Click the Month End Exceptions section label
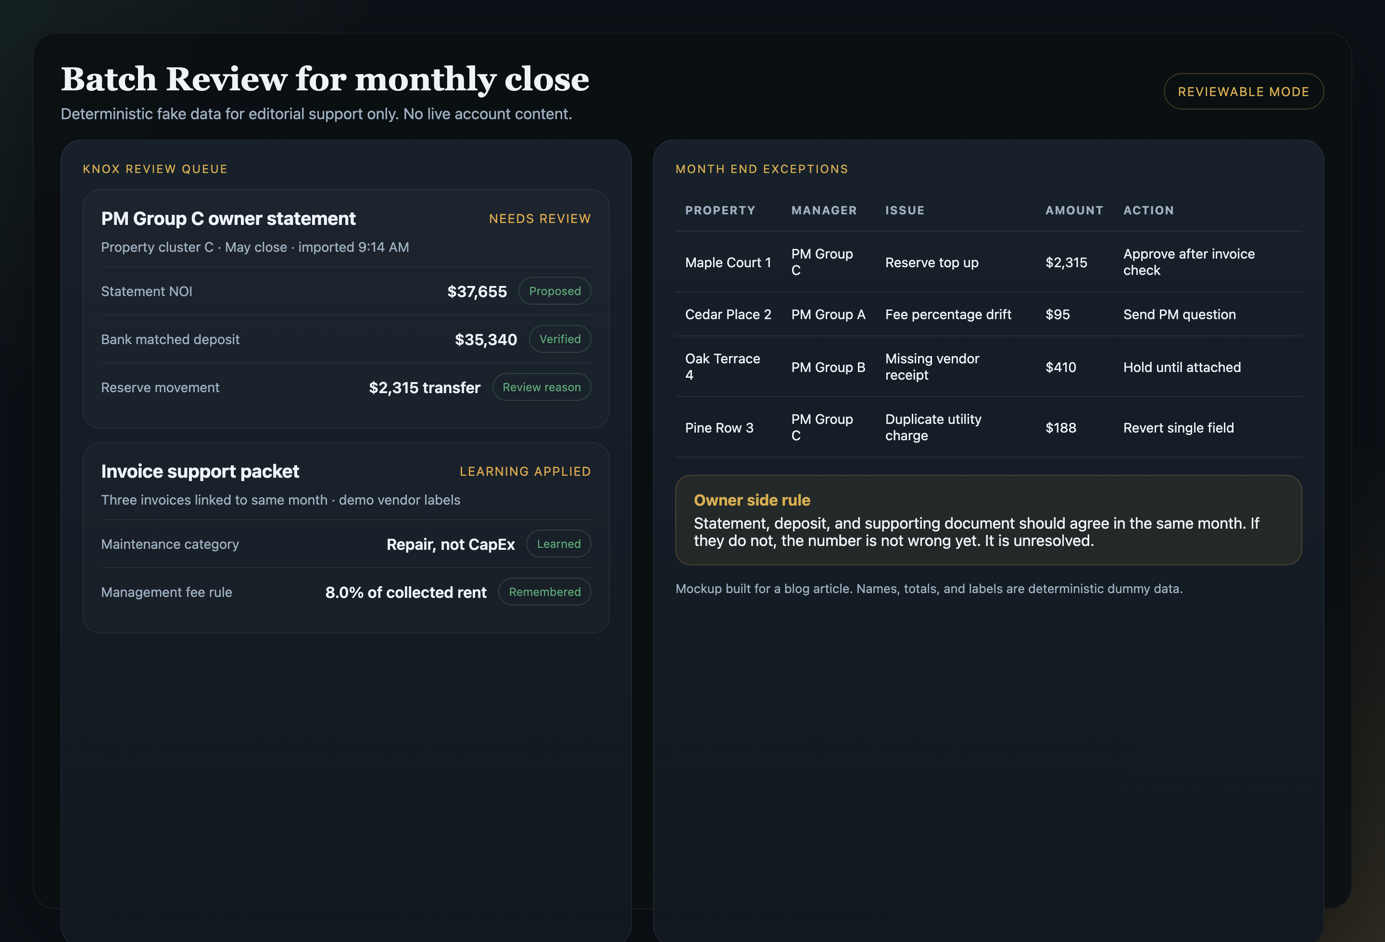1385x942 pixels. [x=762, y=169]
